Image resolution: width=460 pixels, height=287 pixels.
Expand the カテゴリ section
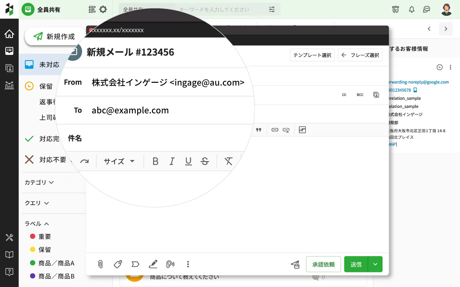(39, 182)
